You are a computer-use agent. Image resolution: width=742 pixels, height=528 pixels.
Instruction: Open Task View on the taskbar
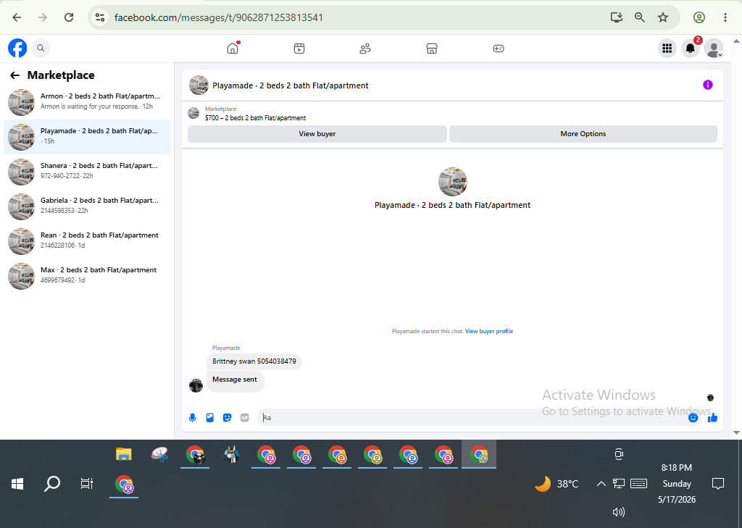point(87,484)
